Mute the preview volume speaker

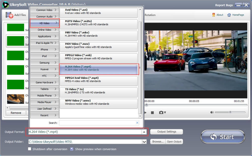point(212,112)
